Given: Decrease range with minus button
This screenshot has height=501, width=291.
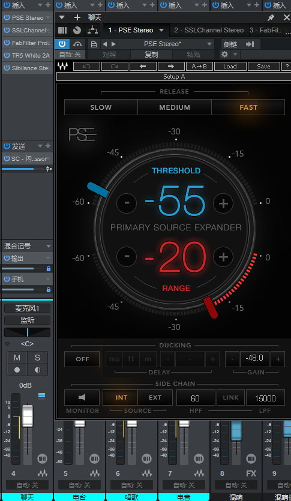Looking at the screenshot, I should [x=127, y=257].
